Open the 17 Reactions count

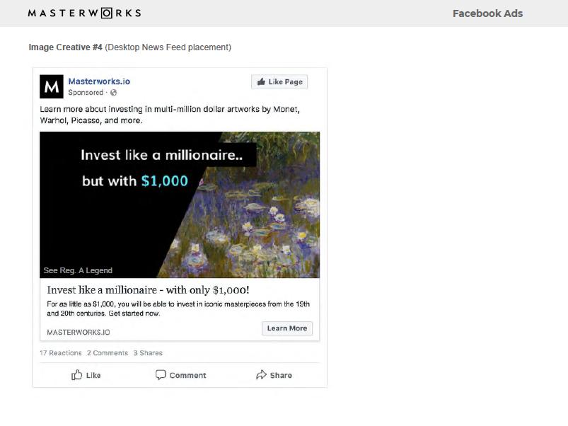click(61, 353)
